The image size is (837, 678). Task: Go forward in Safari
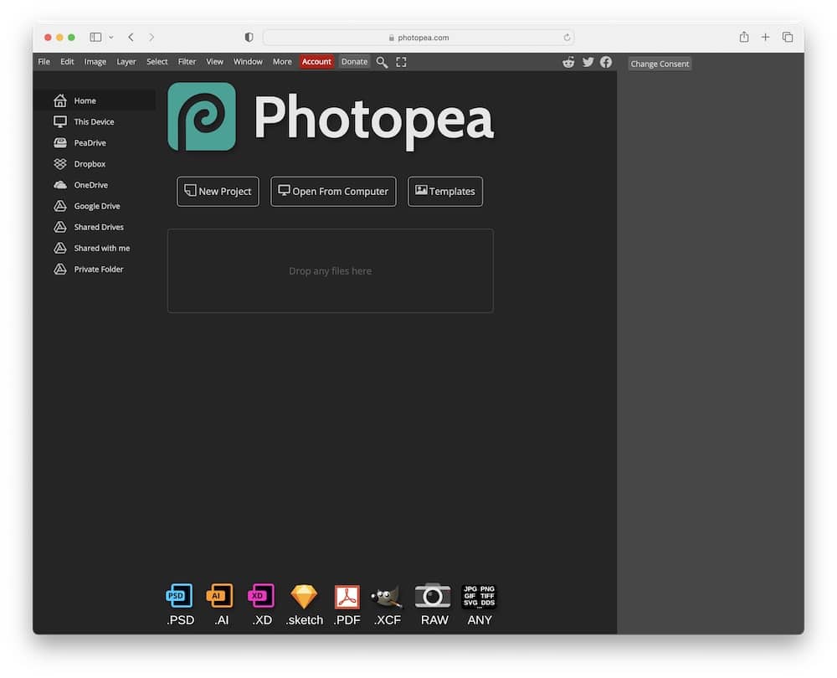click(151, 38)
